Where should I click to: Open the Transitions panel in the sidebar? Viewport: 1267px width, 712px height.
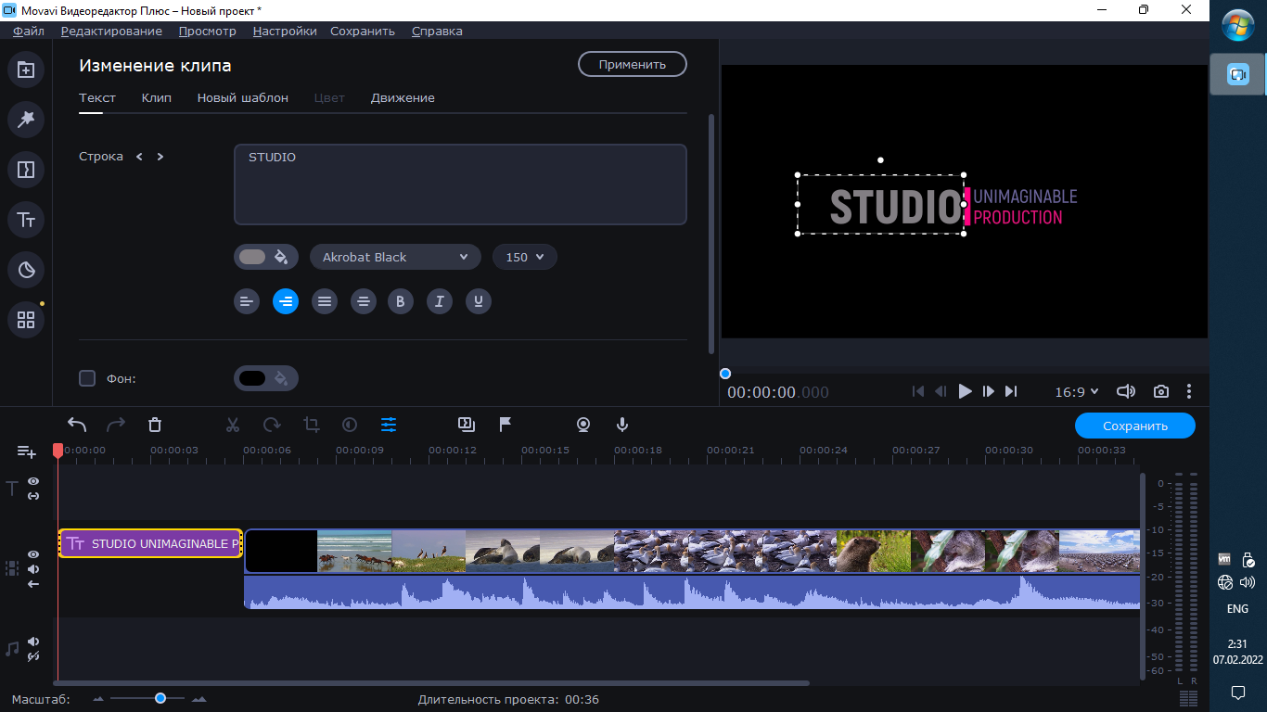(x=26, y=170)
